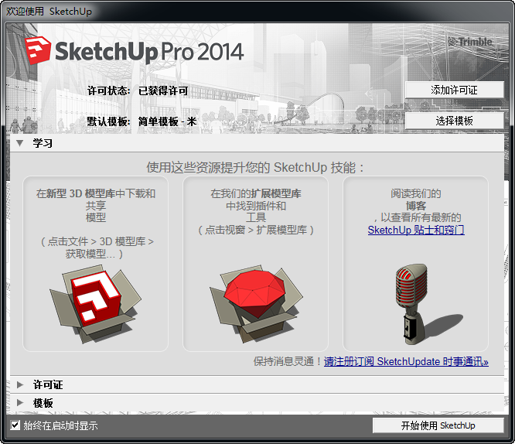
Task: Open the 请注册订阅 SketchUpdate 时事通讯 link
Action: click(x=406, y=361)
